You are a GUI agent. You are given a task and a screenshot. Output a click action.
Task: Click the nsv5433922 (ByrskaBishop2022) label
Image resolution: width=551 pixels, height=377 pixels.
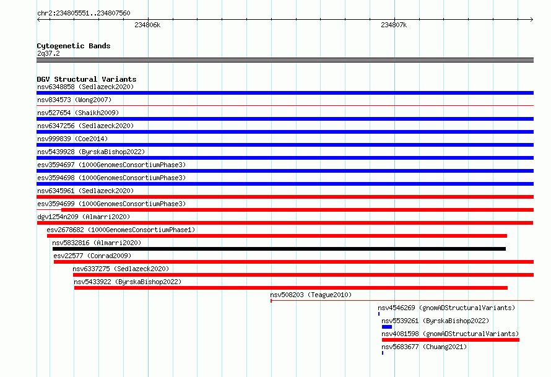point(128,282)
